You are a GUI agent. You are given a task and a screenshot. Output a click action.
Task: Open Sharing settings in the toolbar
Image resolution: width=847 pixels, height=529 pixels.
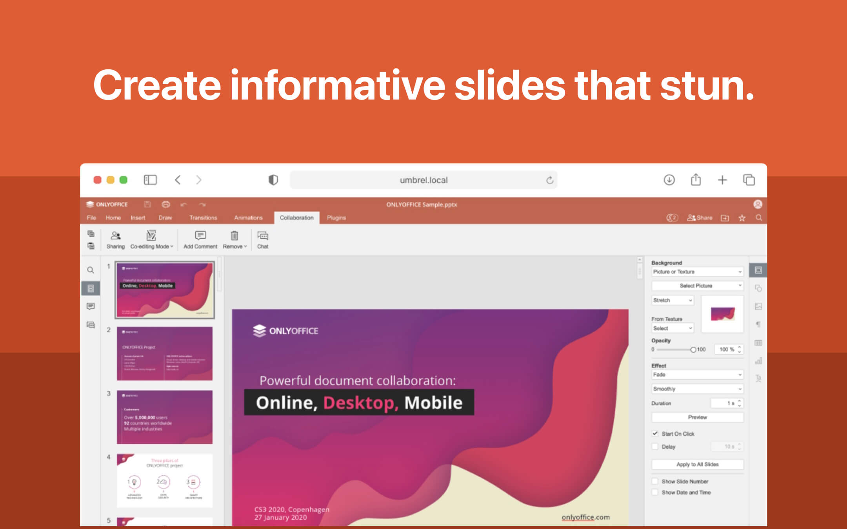click(x=115, y=239)
